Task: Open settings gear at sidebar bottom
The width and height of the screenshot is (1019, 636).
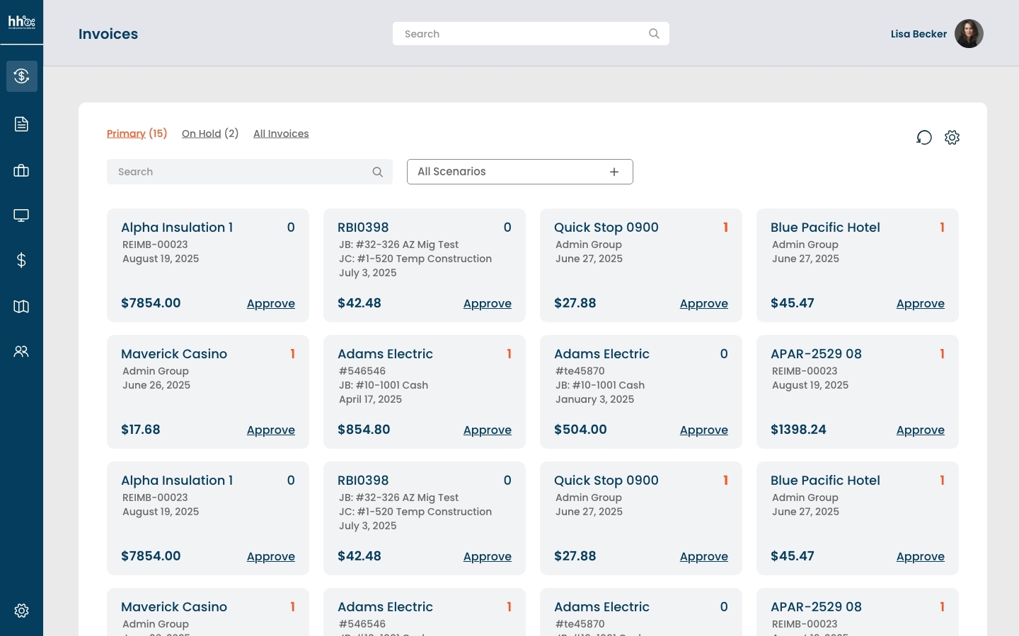Action: pos(21,611)
